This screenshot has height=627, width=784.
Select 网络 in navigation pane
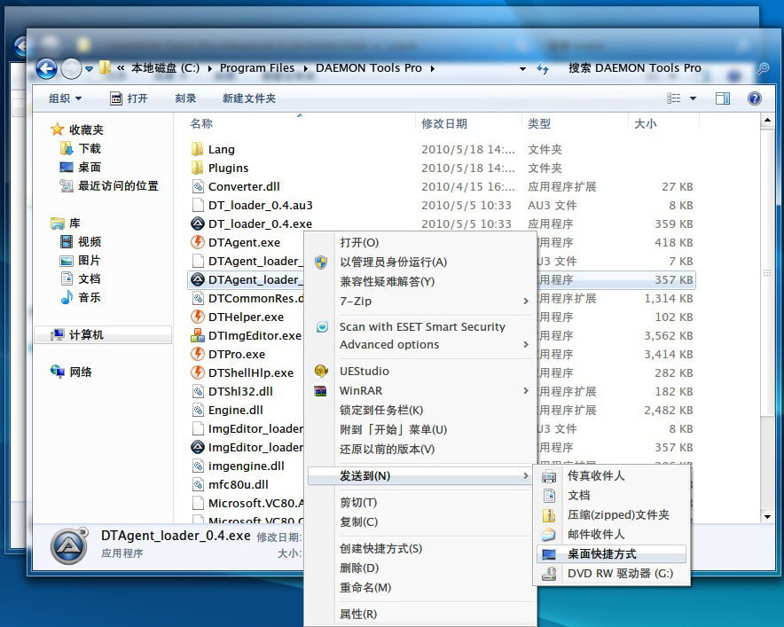click(71, 372)
